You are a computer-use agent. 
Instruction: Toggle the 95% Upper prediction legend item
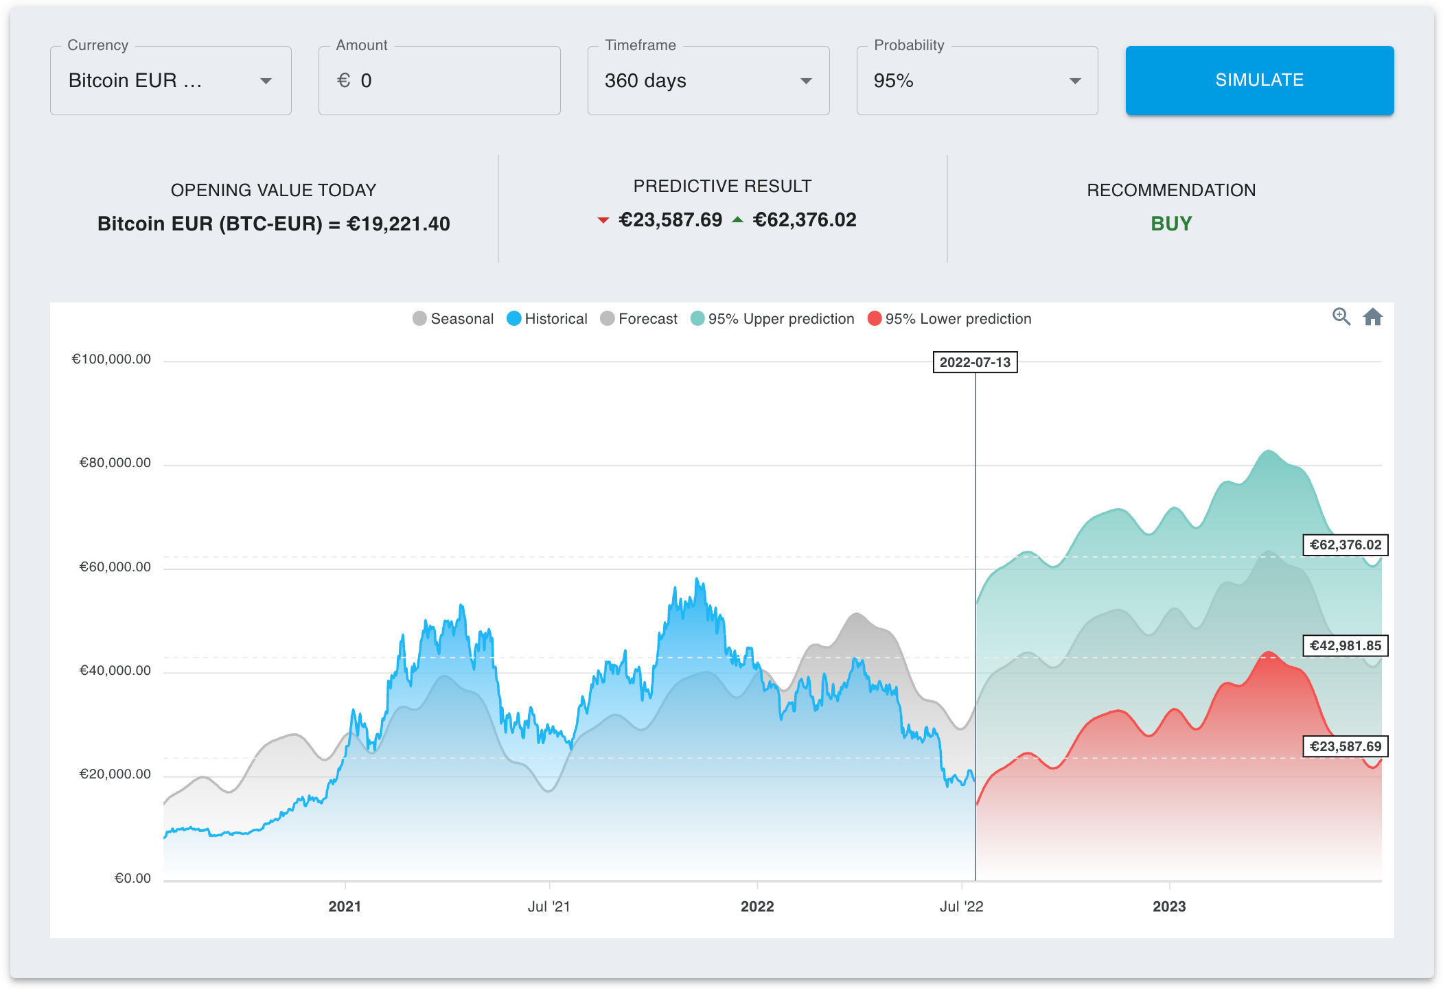[772, 319]
